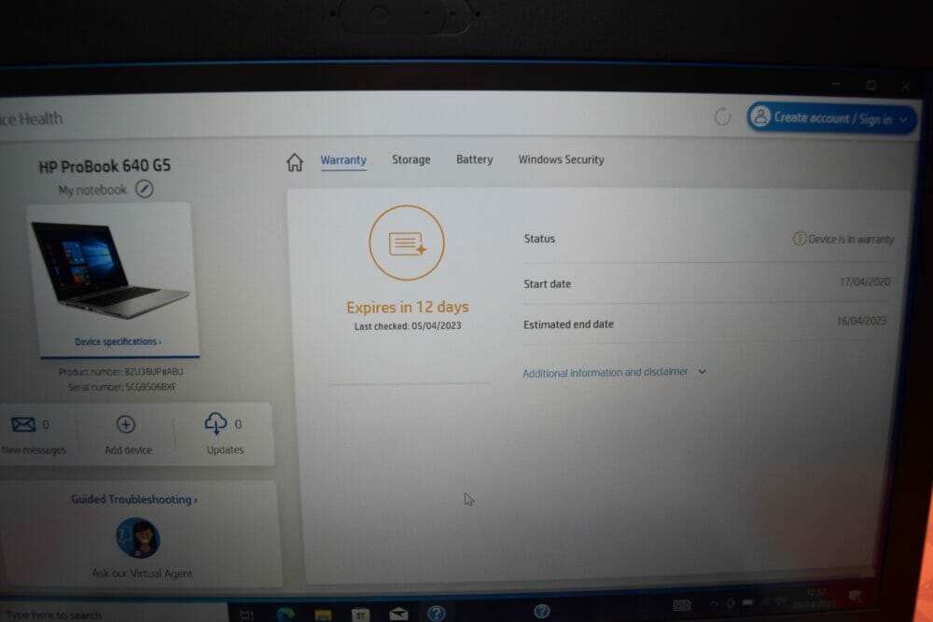The image size is (933, 622).
Task: Expand Additional information and disclaimer
Action: click(x=614, y=372)
